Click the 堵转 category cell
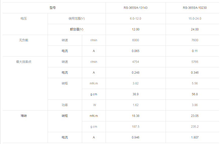This screenshot has width=221, height=144. pos(24,116)
